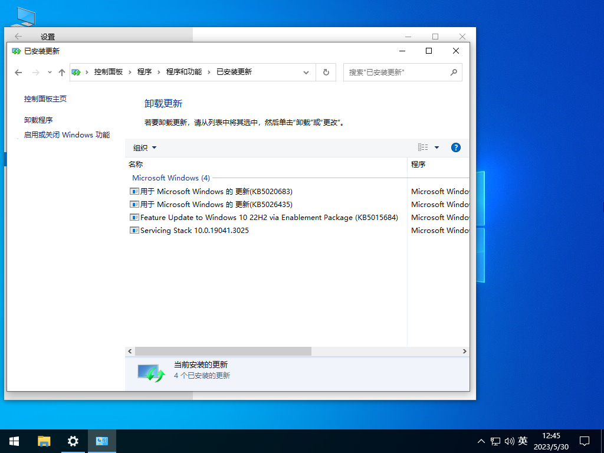
Task: Open the address bar breadcrumb chevron
Action: (306, 72)
